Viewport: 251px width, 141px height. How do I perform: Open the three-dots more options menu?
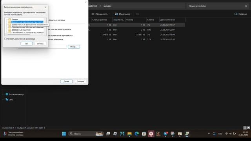point(137,14)
